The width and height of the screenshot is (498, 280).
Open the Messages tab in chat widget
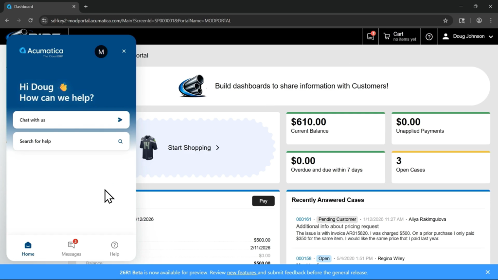coord(71,248)
